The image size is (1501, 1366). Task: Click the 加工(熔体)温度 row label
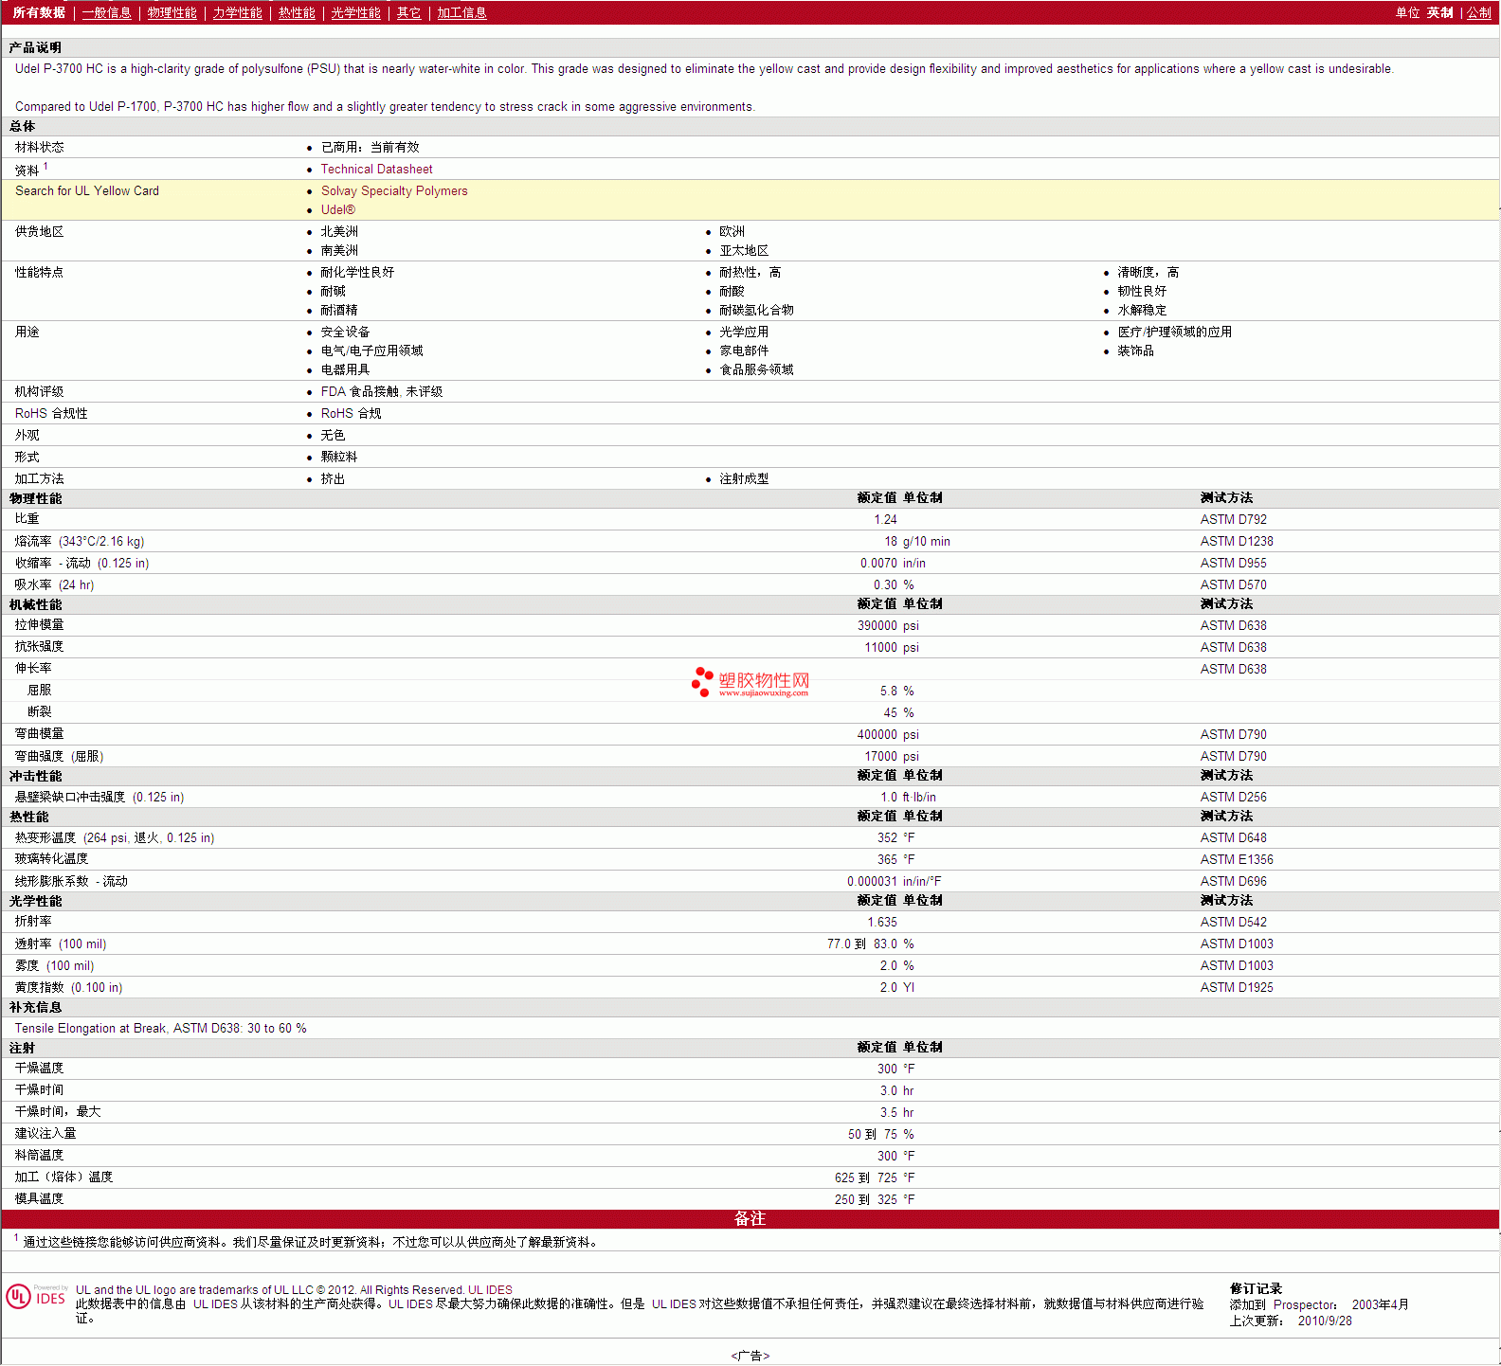(63, 1177)
